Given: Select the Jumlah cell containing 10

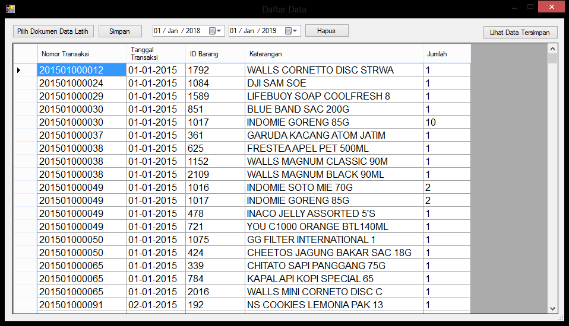Looking at the screenshot, I should [x=447, y=122].
